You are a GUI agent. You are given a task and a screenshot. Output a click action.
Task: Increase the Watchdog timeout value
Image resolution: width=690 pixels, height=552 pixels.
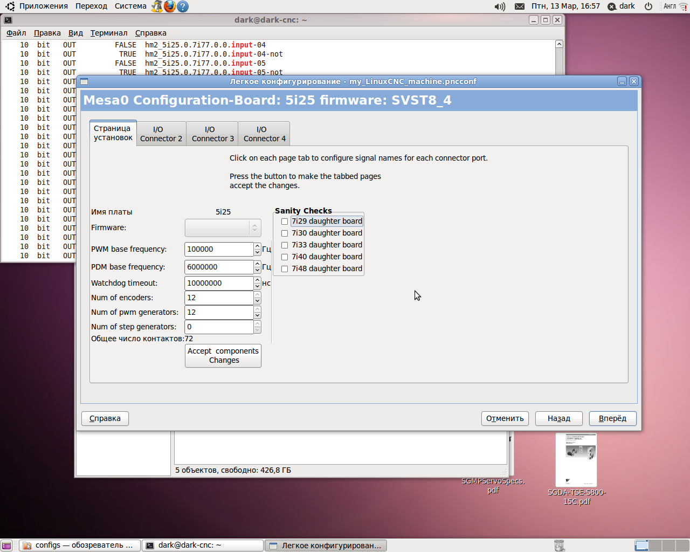click(257, 280)
